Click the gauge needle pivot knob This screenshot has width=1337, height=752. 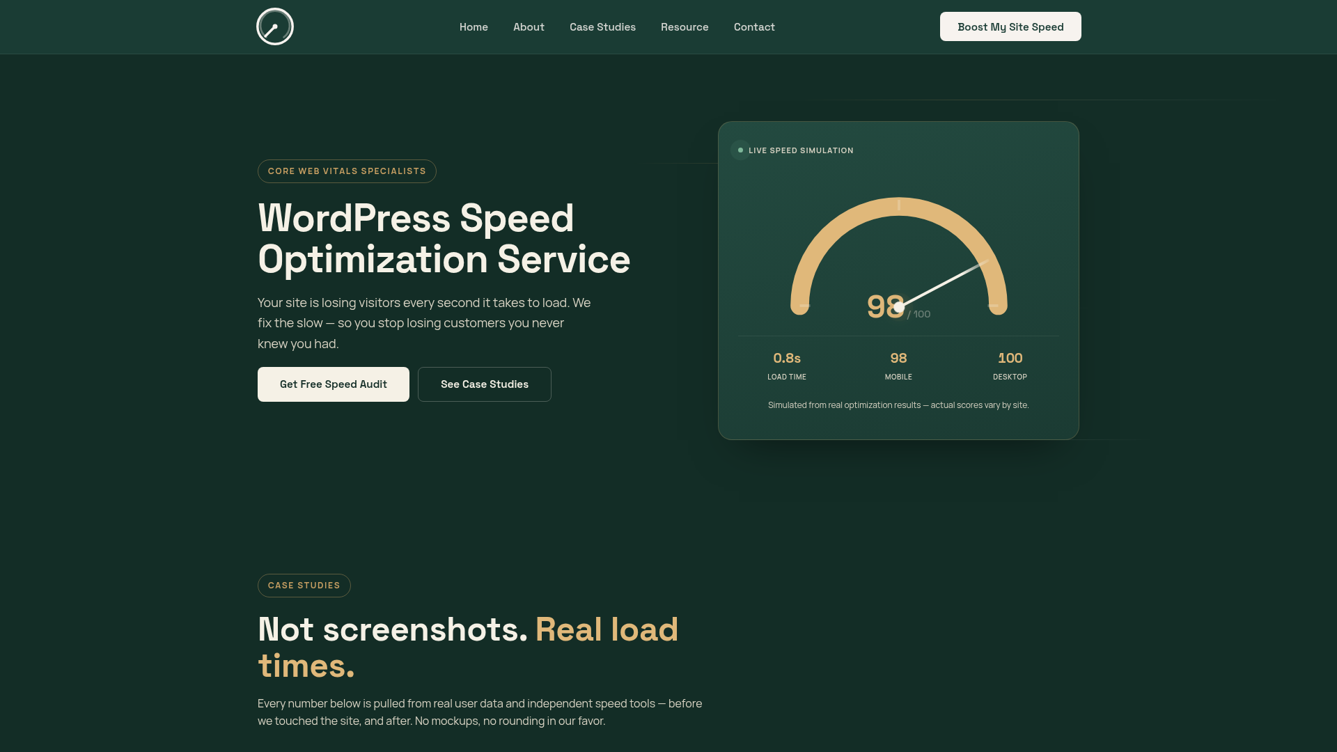pos(899,307)
